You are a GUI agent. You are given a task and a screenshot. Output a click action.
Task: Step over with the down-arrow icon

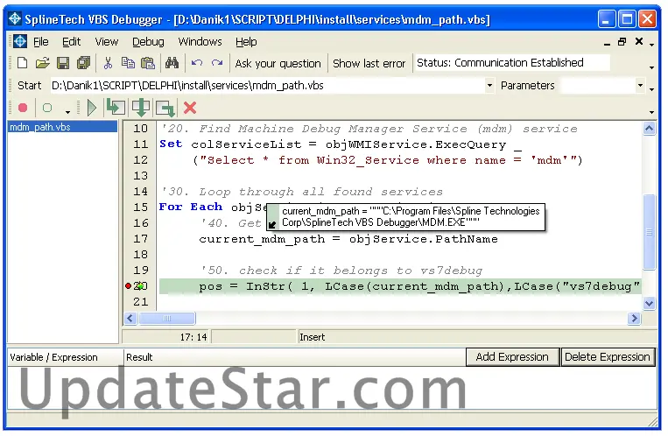pyautogui.click(x=141, y=108)
